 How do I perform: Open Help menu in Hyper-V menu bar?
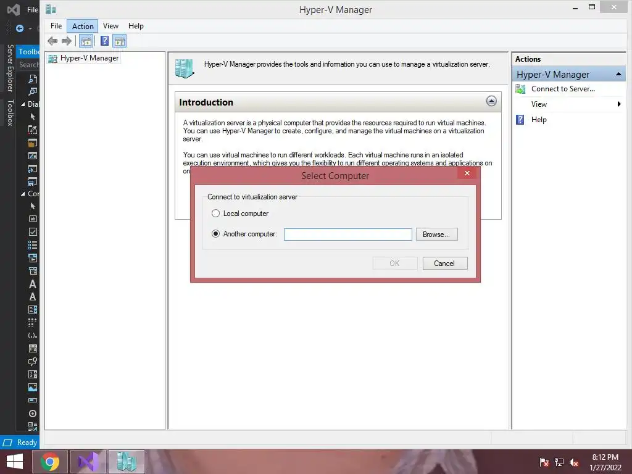click(x=136, y=26)
